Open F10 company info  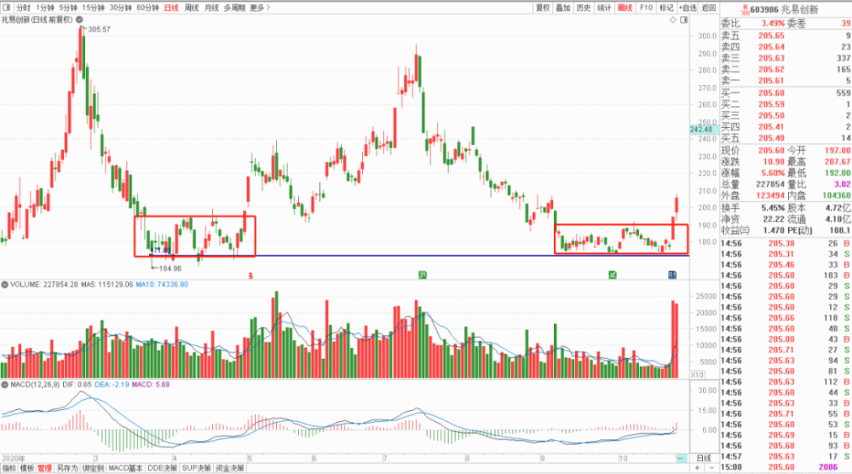[646, 8]
